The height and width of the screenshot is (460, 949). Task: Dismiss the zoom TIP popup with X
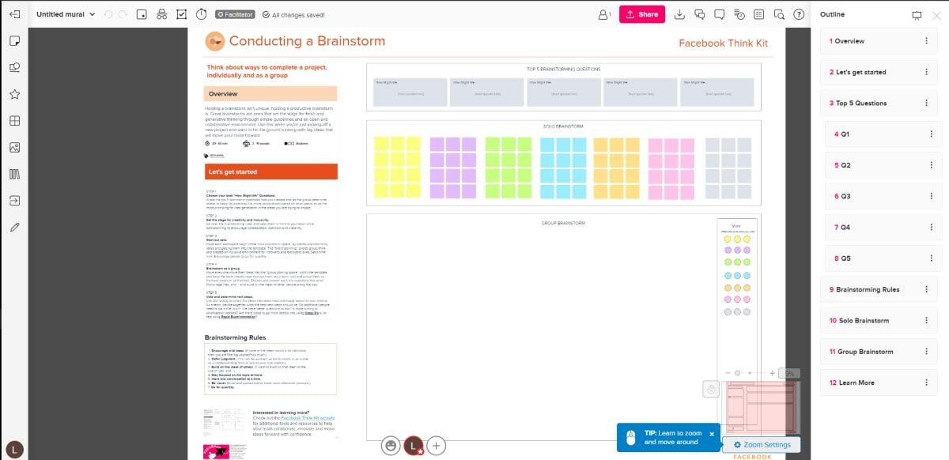(x=711, y=434)
